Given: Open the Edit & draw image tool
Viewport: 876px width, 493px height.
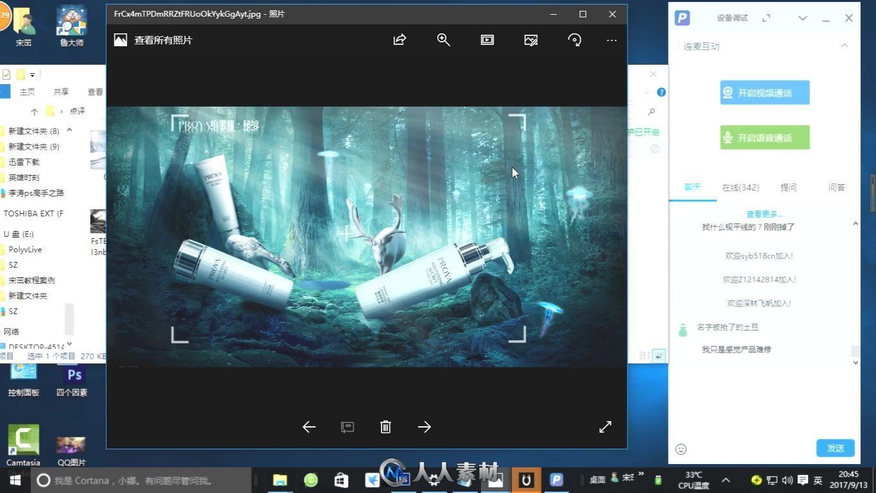Looking at the screenshot, I should point(530,40).
